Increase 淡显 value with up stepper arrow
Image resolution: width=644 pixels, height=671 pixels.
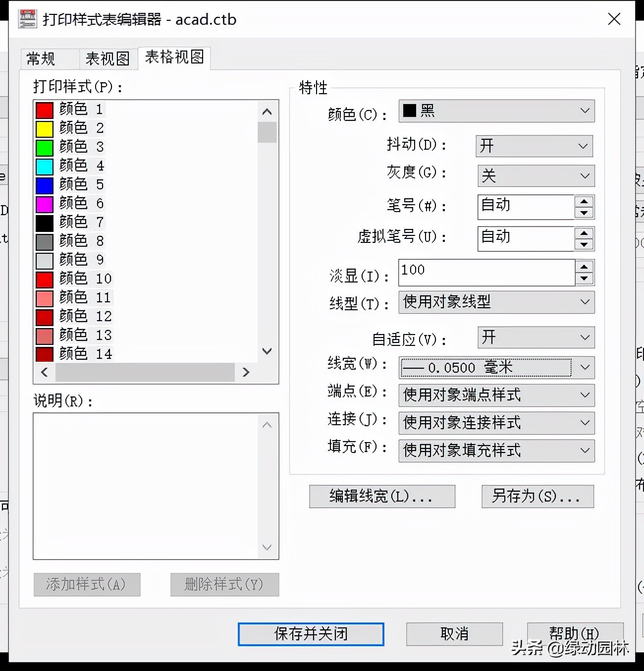[x=585, y=265]
